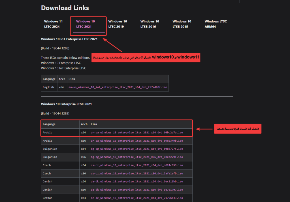Select the Windows LTSC ARM64 tab
The image size is (290, 202).
[216, 24]
